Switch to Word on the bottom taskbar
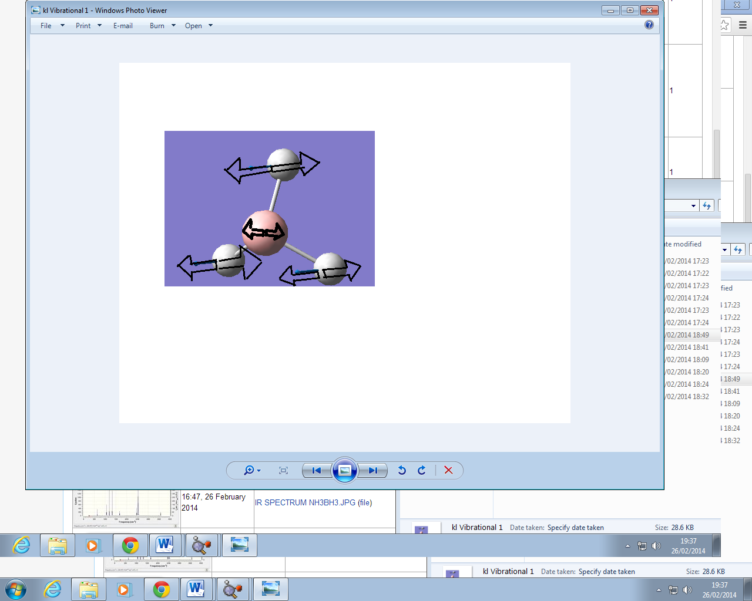Viewport: 752px width, 601px height. click(196, 589)
